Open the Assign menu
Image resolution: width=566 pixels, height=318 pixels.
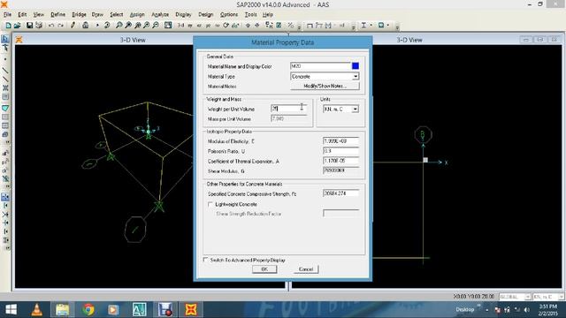[x=137, y=14]
